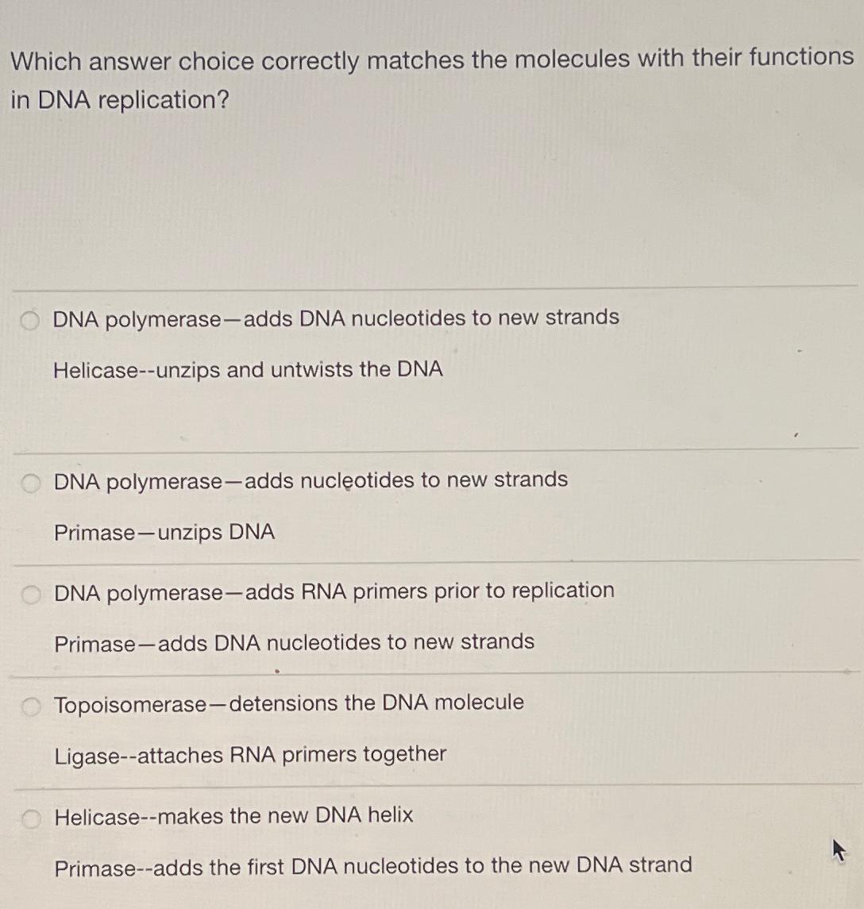
Task: Click the line Primase--adds the first DNA nucleotides
Action: click(372, 866)
